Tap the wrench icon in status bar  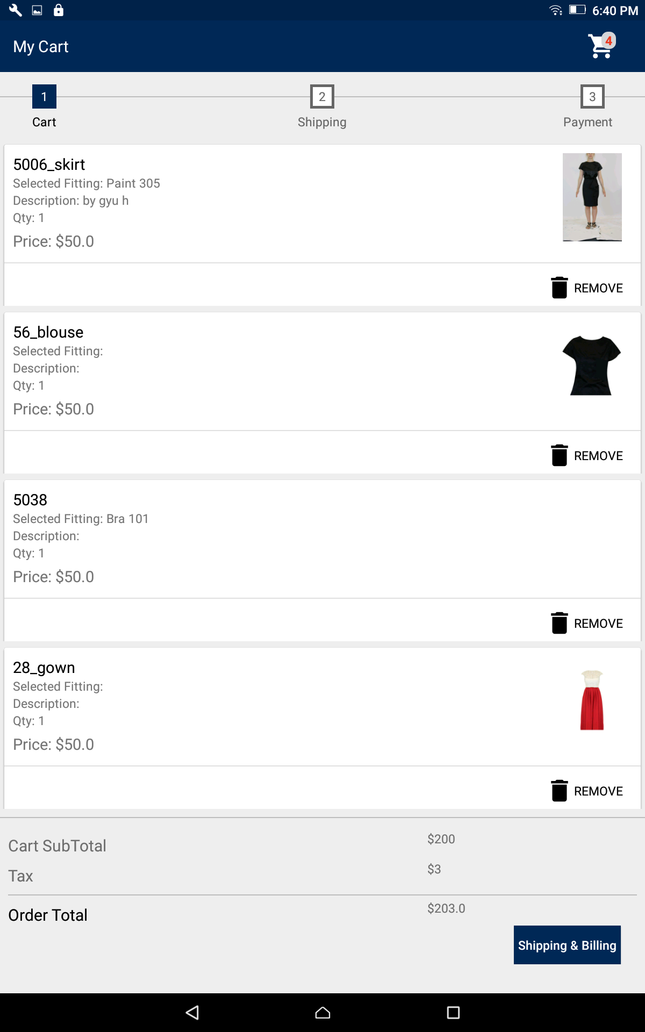pyautogui.click(x=15, y=10)
